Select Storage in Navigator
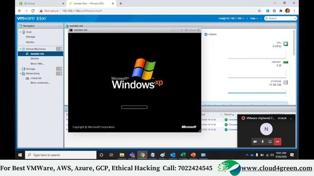This screenshot has height=176, width=314. click(30, 69)
